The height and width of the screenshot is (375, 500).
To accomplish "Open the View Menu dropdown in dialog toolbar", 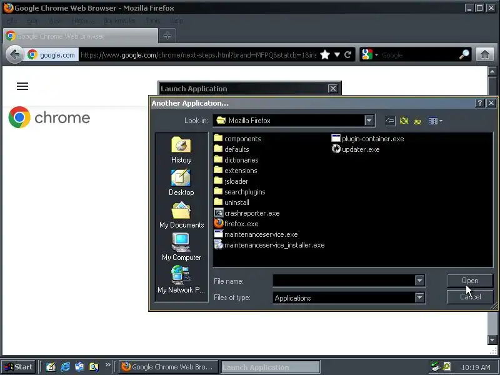I will (x=435, y=121).
